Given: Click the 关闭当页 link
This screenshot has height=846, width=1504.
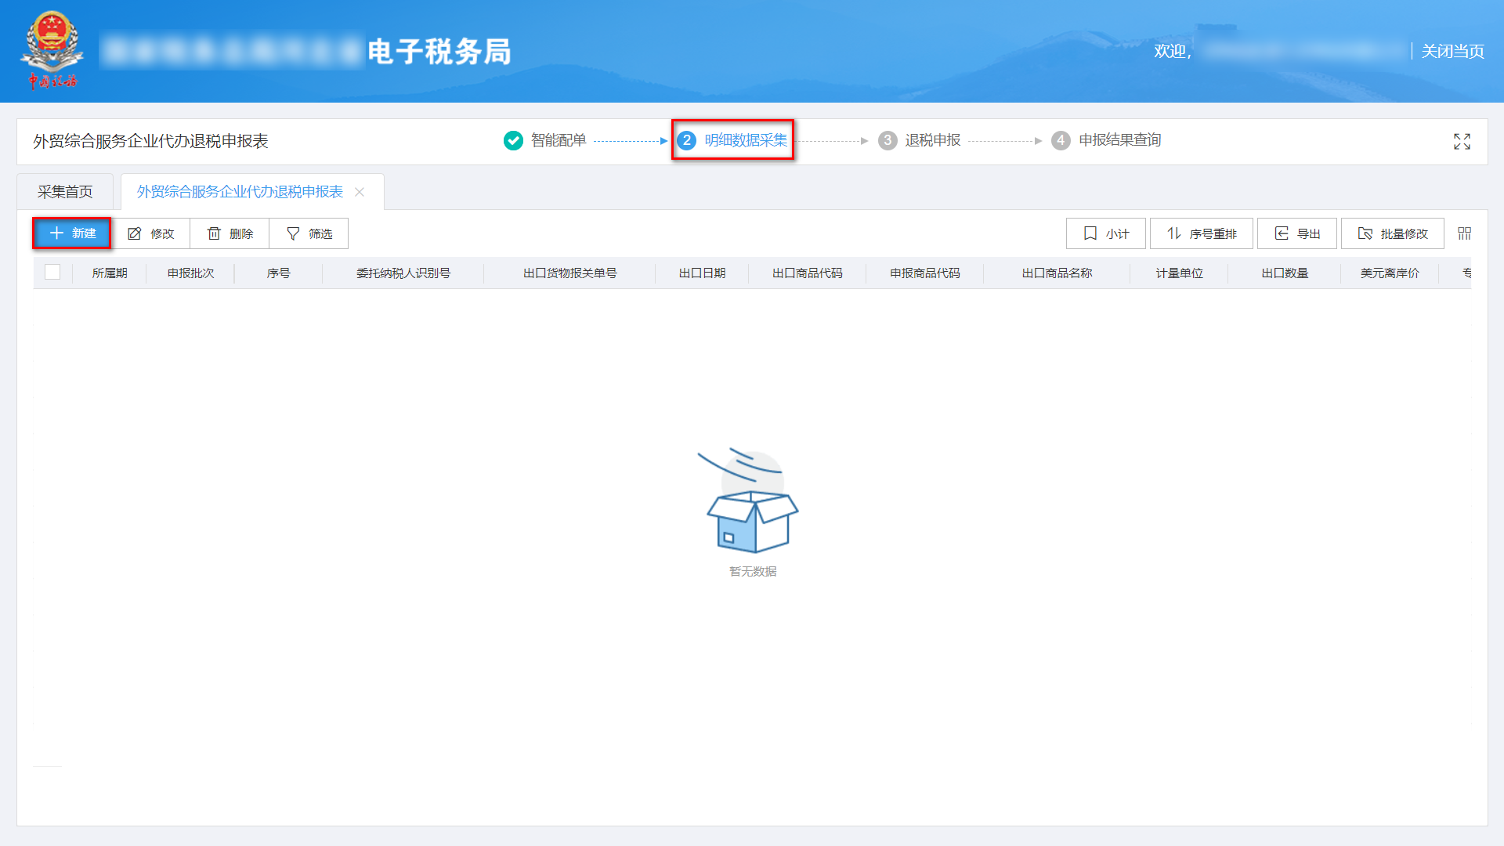Looking at the screenshot, I should [1452, 51].
